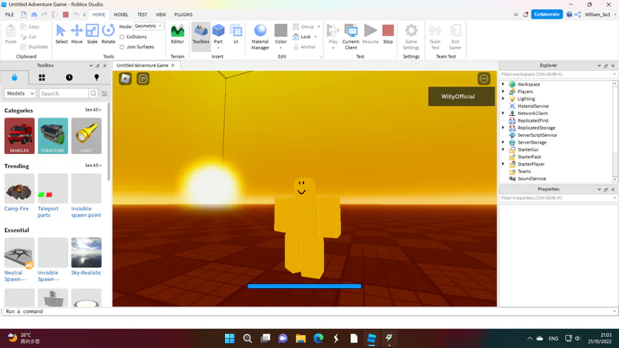Activate the Move tool
619x348 pixels.
click(76, 34)
